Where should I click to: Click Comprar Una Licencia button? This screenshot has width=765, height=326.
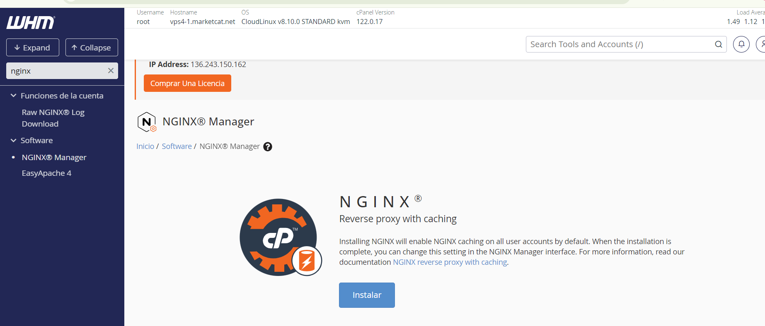tap(187, 83)
